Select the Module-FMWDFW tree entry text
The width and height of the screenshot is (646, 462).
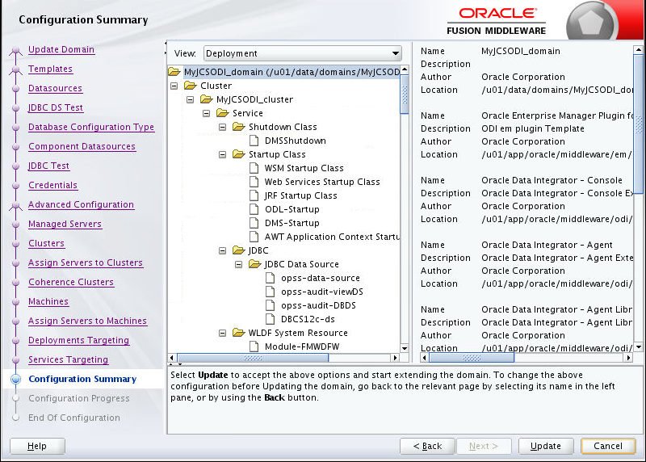coord(302,346)
